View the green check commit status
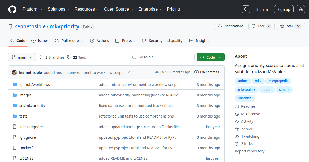Viewport: 309px width, 162px height. click(x=128, y=73)
